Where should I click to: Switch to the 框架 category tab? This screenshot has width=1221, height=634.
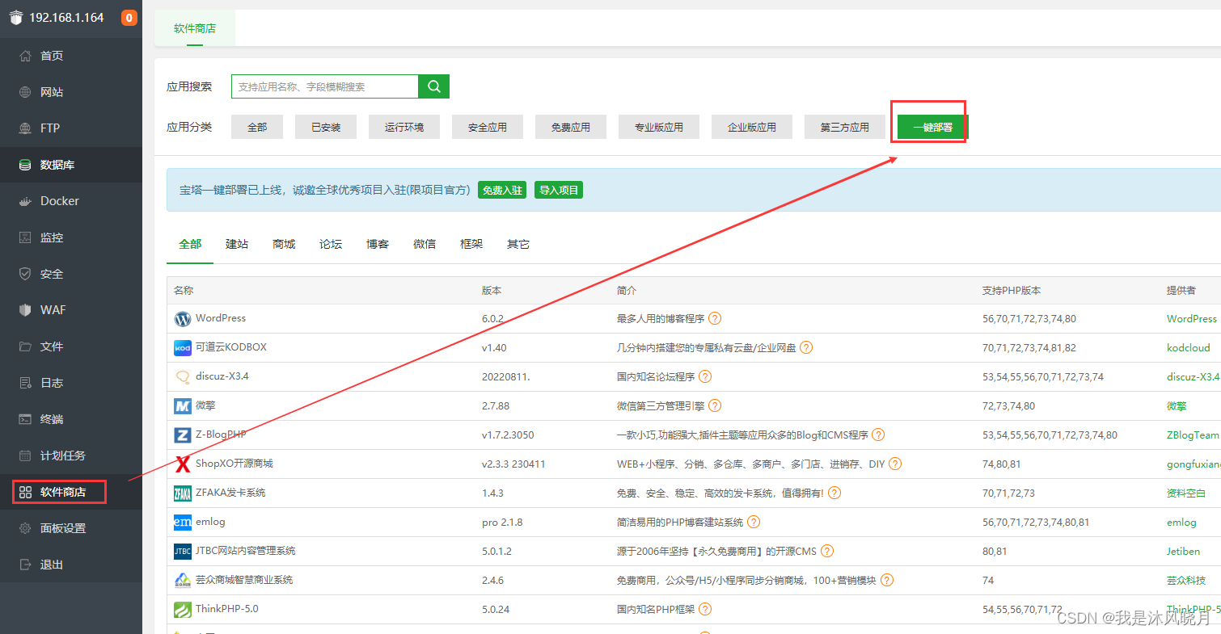[x=471, y=244]
